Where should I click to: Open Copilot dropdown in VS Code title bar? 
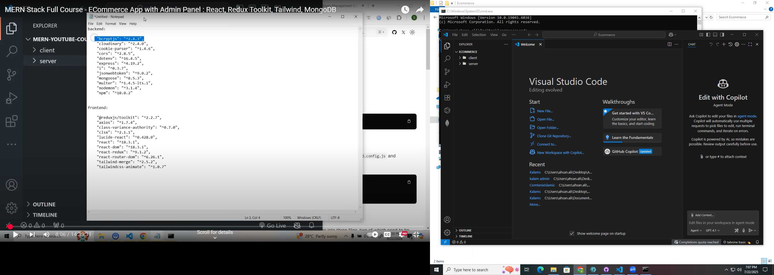click(675, 35)
